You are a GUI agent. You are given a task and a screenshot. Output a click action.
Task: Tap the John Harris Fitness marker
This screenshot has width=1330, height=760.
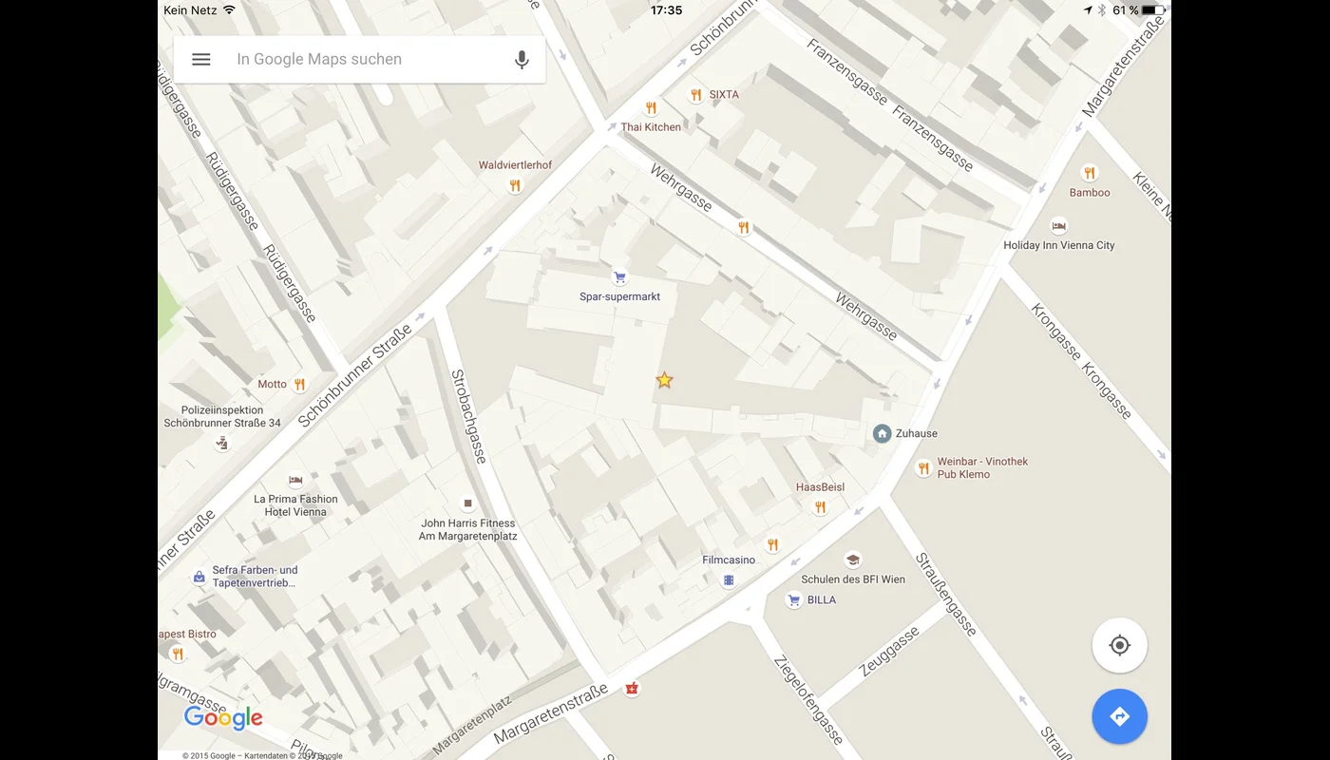point(467,503)
